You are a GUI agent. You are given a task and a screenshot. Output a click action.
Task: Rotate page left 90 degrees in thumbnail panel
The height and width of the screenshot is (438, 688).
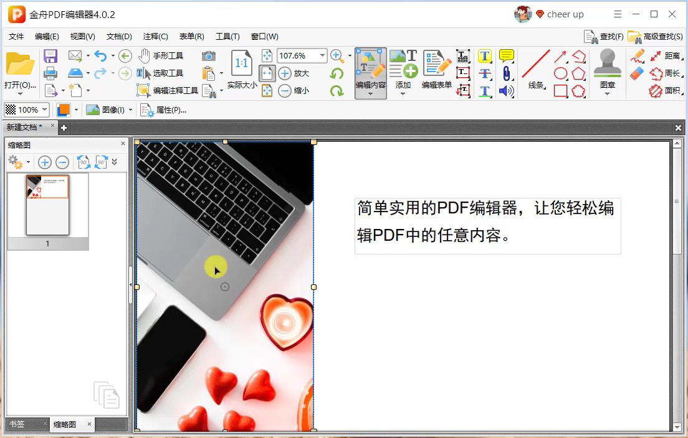(82, 162)
